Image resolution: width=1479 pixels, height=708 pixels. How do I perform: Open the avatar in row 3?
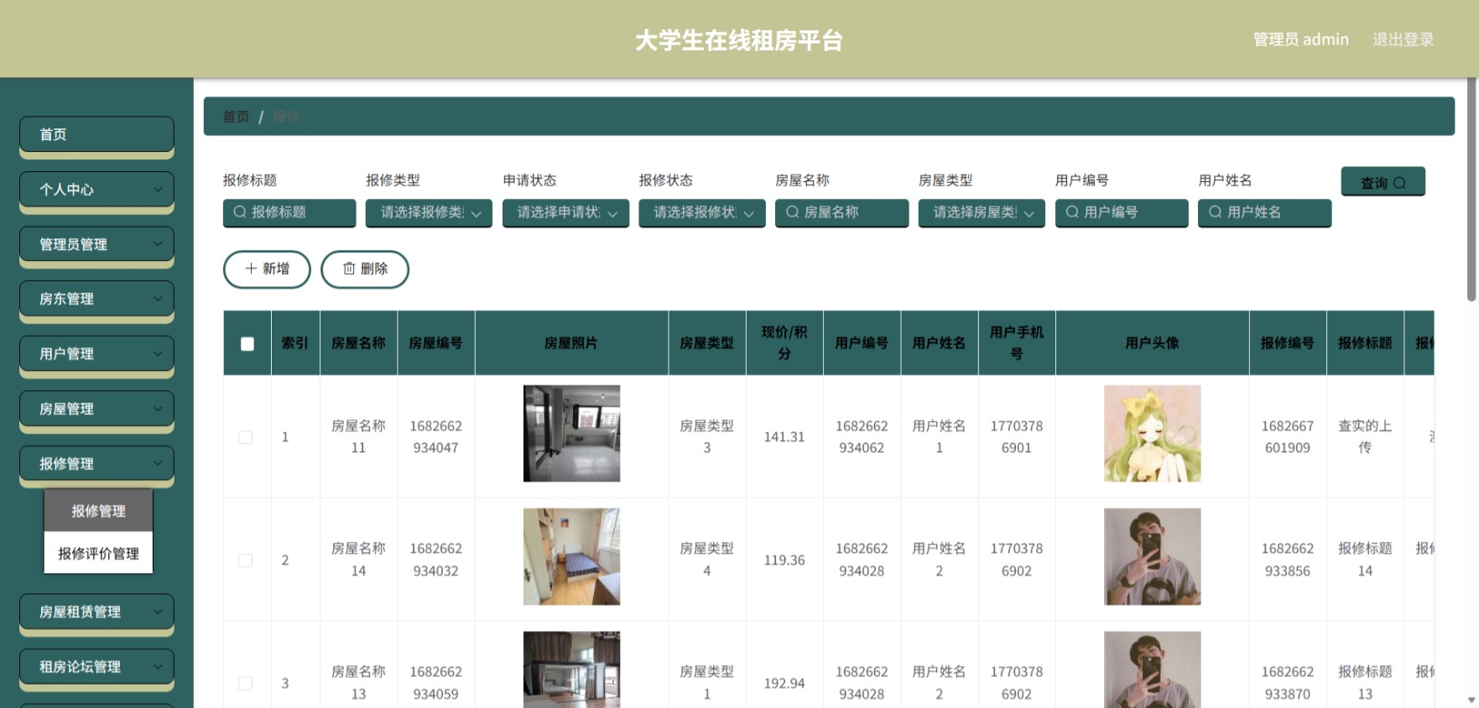[x=1152, y=669]
